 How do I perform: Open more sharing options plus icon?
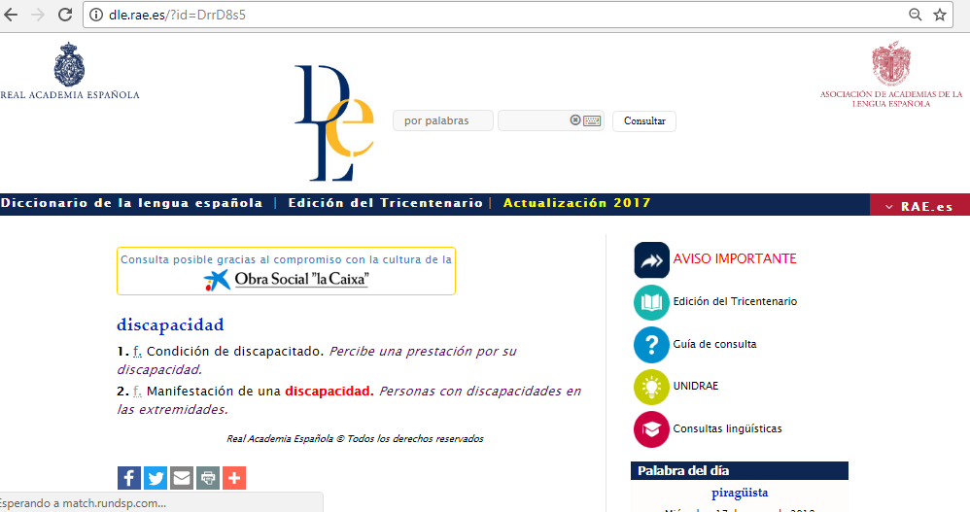click(234, 478)
